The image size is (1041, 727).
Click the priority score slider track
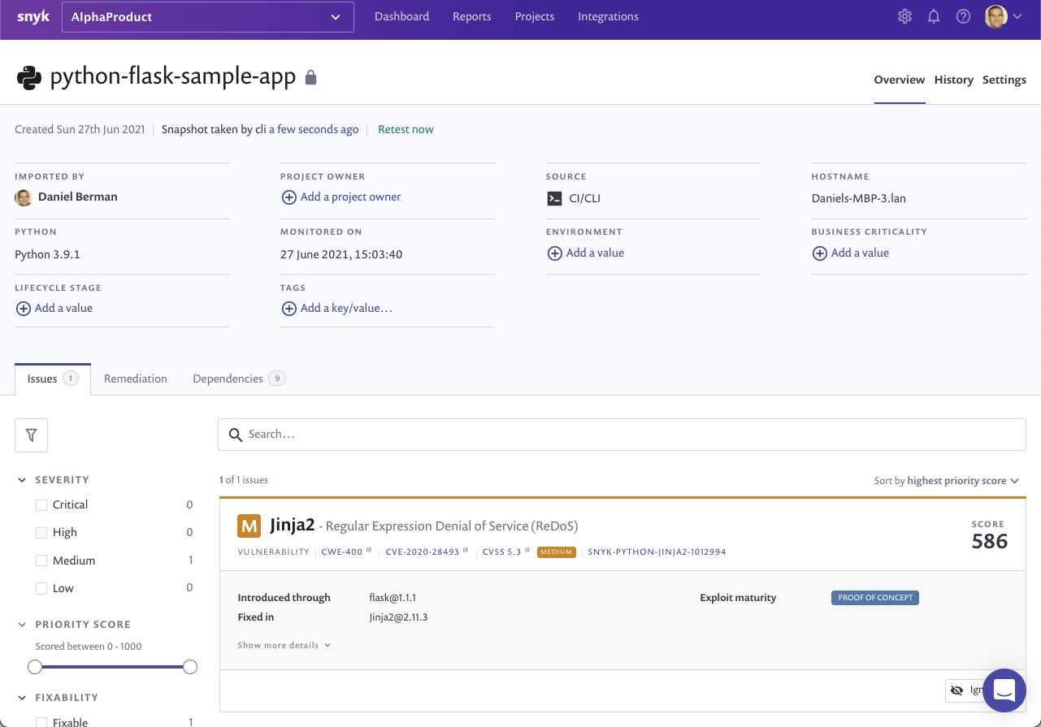[x=112, y=667]
